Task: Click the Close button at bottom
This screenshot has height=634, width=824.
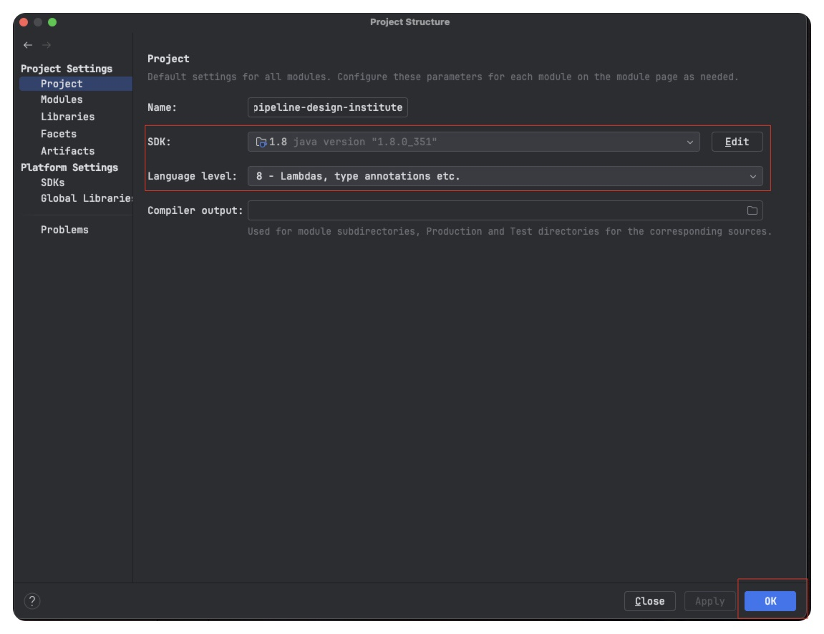Action: coord(649,601)
